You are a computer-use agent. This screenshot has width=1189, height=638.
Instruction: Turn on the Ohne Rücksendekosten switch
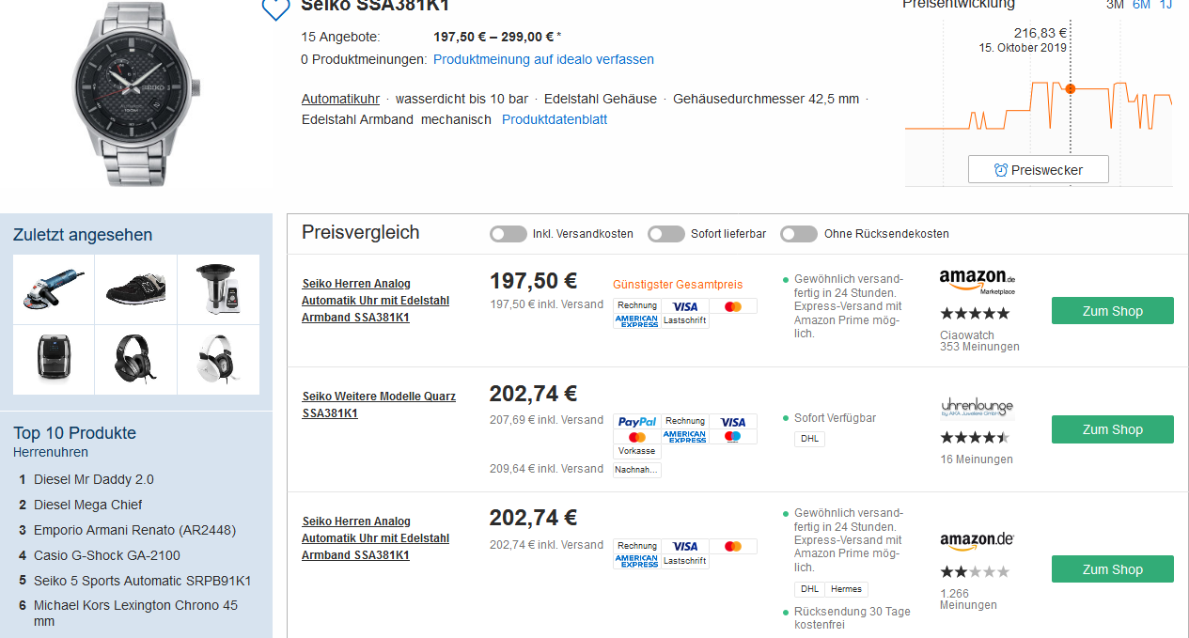click(x=799, y=234)
